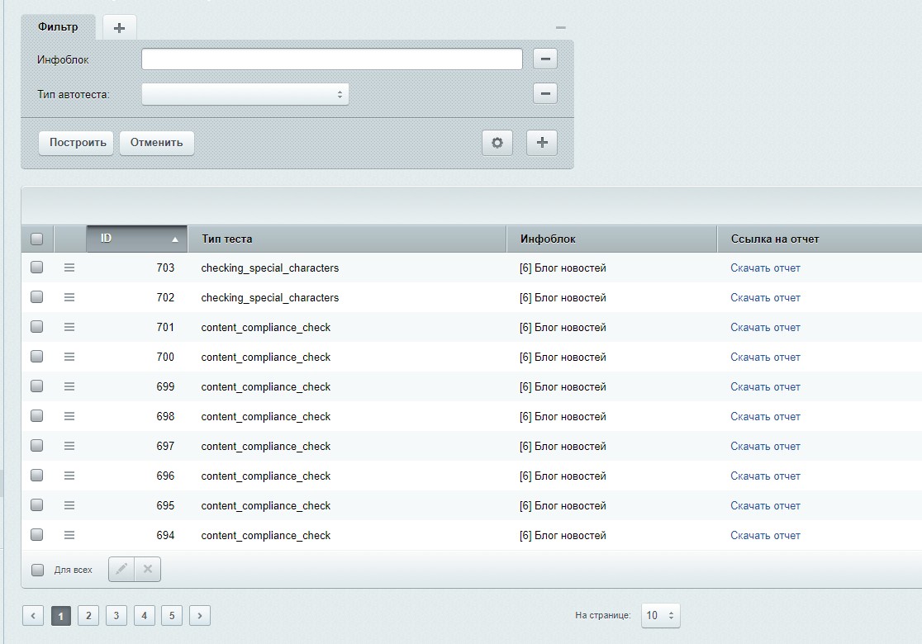The image size is (922, 644).
Task: Select row 697 checkbox
Action: tap(37, 445)
